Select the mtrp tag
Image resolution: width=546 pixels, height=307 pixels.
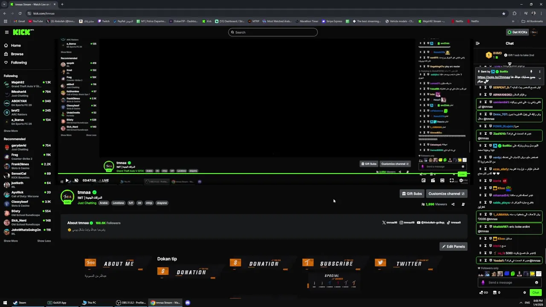click(x=149, y=203)
